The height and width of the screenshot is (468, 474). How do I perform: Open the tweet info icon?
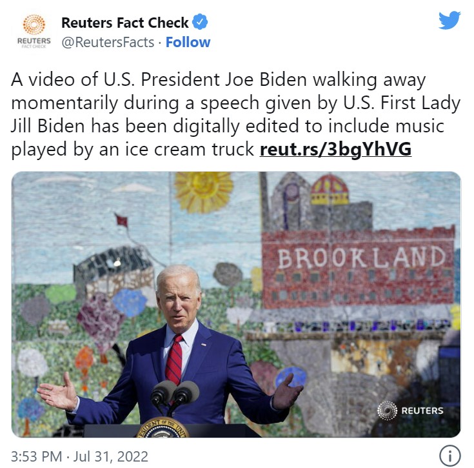click(x=450, y=456)
